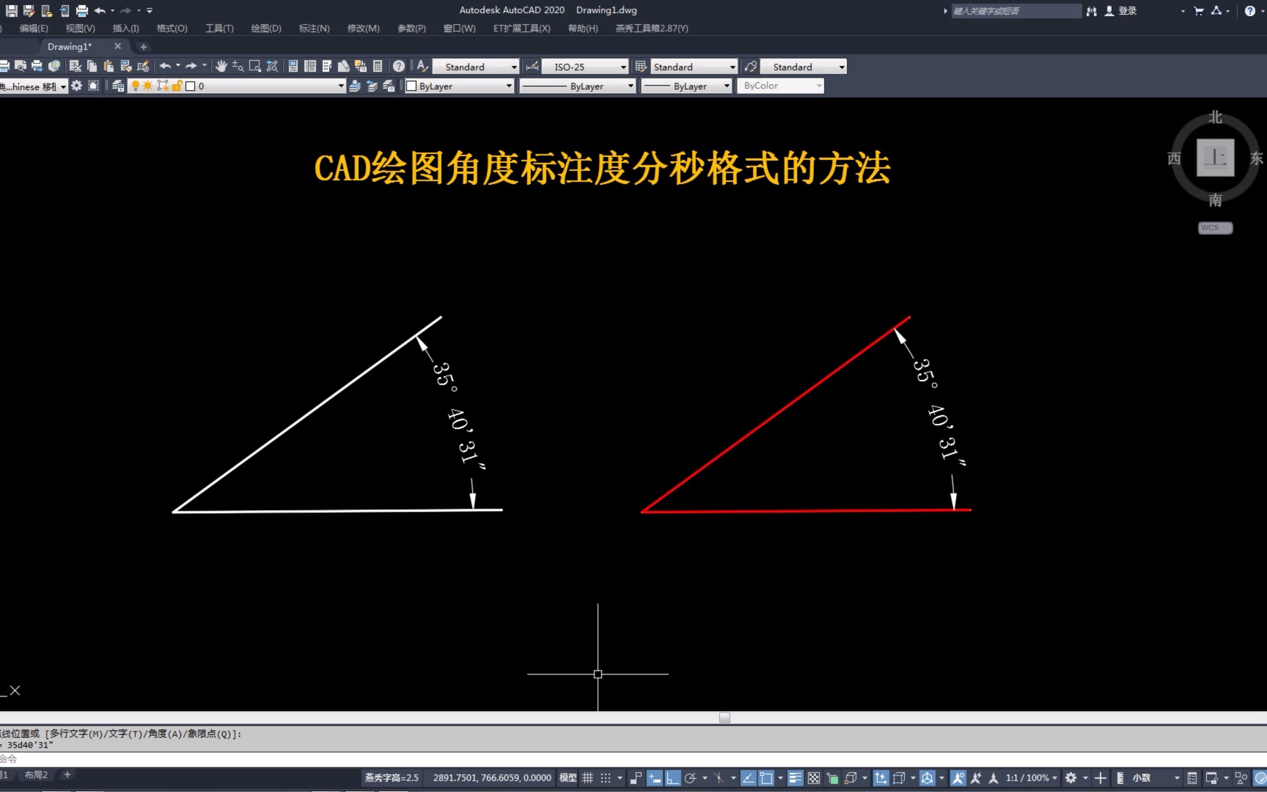Open the Tool Palettes window icon

coord(327,66)
